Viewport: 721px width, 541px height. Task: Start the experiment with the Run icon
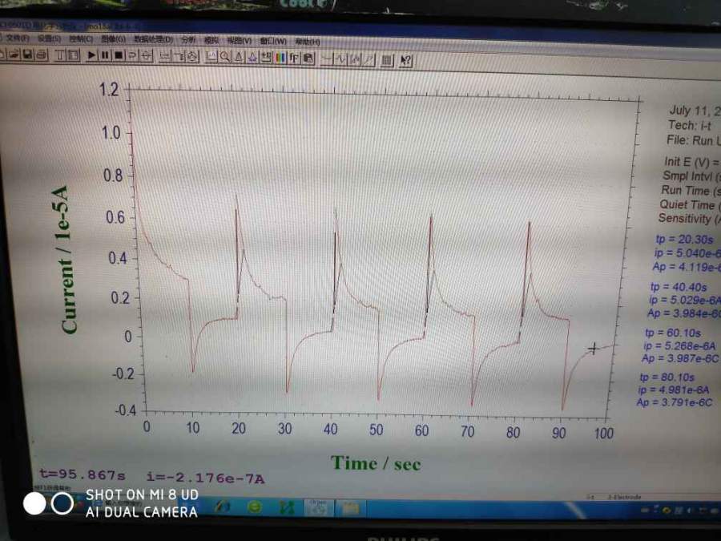92,55
